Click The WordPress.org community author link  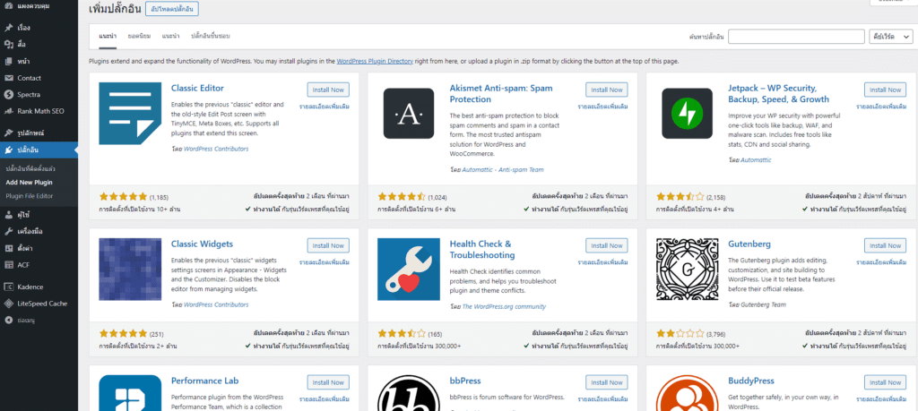point(504,306)
